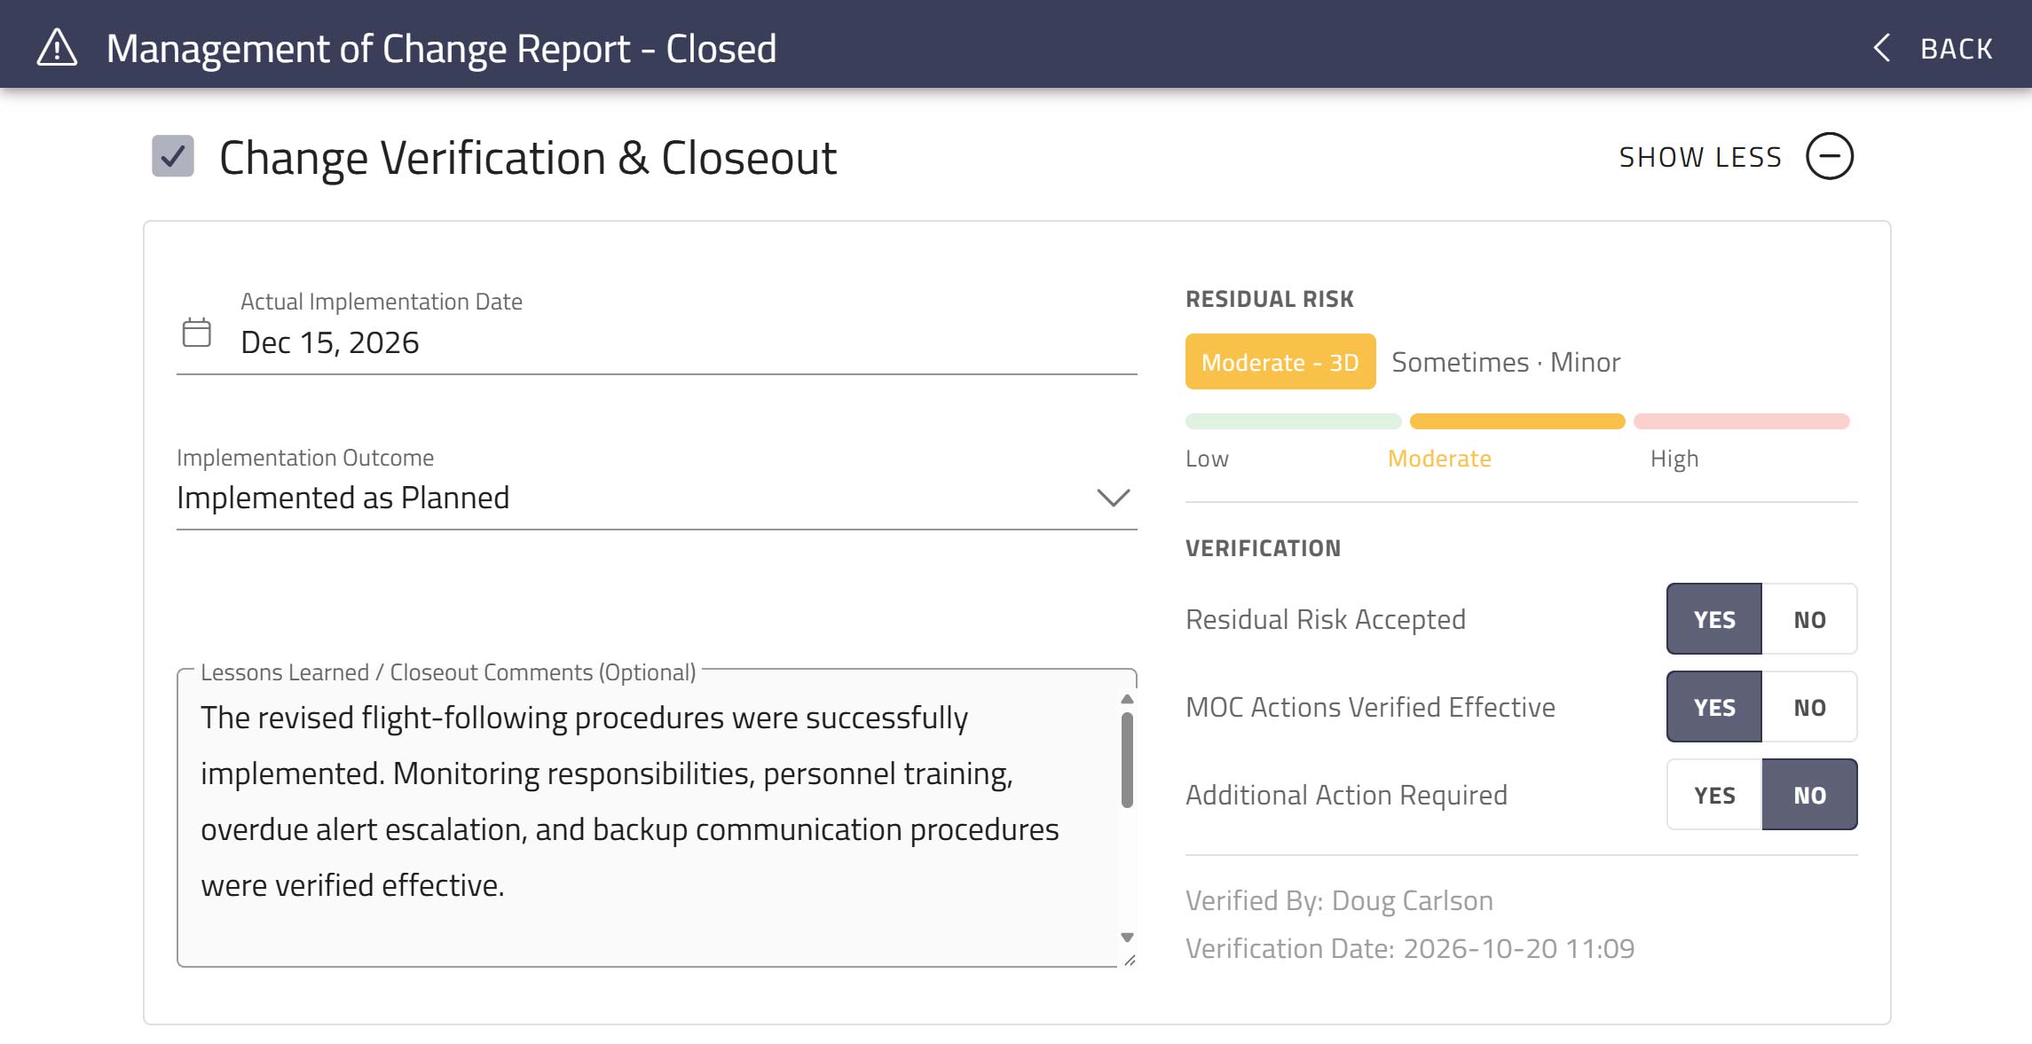Set MOC Actions Verified Effective to NO
2032x1044 pixels.
pyautogui.click(x=1809, y=707)
